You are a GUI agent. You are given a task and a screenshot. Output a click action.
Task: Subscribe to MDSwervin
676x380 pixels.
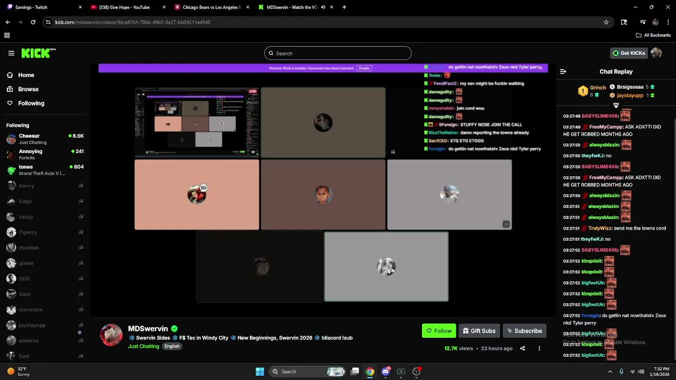tap(524, 331)
